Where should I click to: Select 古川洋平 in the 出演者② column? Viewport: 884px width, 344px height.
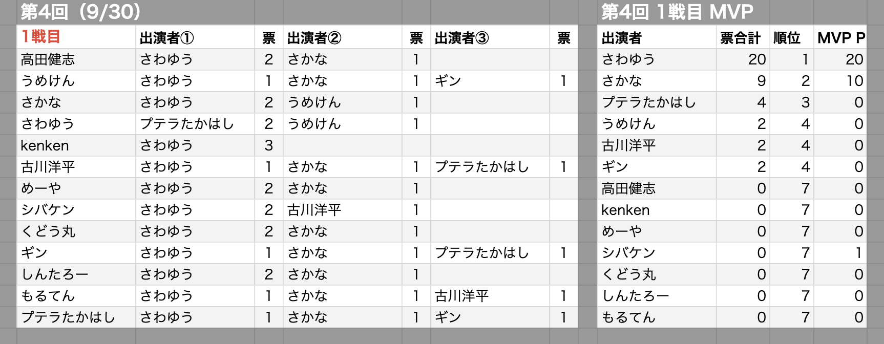click(314, 210)
